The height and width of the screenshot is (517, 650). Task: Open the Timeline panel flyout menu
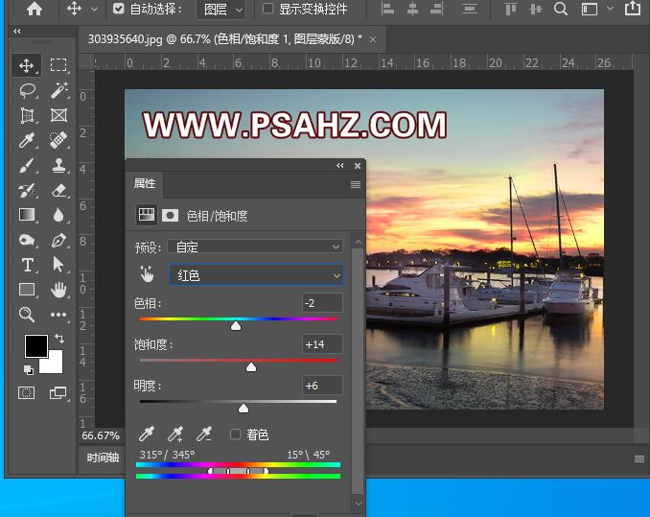(639, 458)
